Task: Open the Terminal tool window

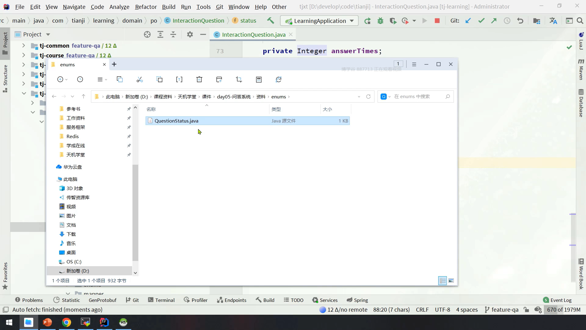Action: (161, 300)
